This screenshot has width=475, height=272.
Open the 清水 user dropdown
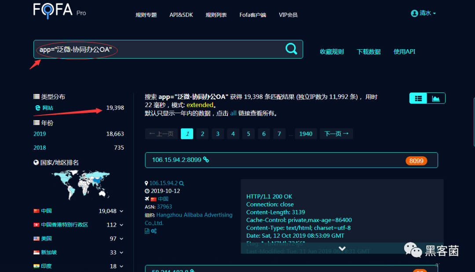tap(427, 13)
